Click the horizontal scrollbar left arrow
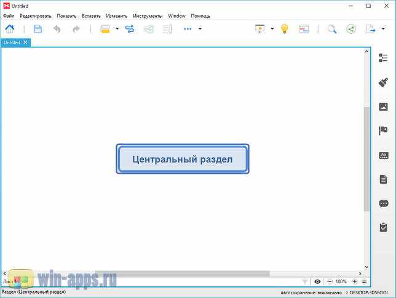This screenshot has width=396, height=298. [x=4, y=273]
